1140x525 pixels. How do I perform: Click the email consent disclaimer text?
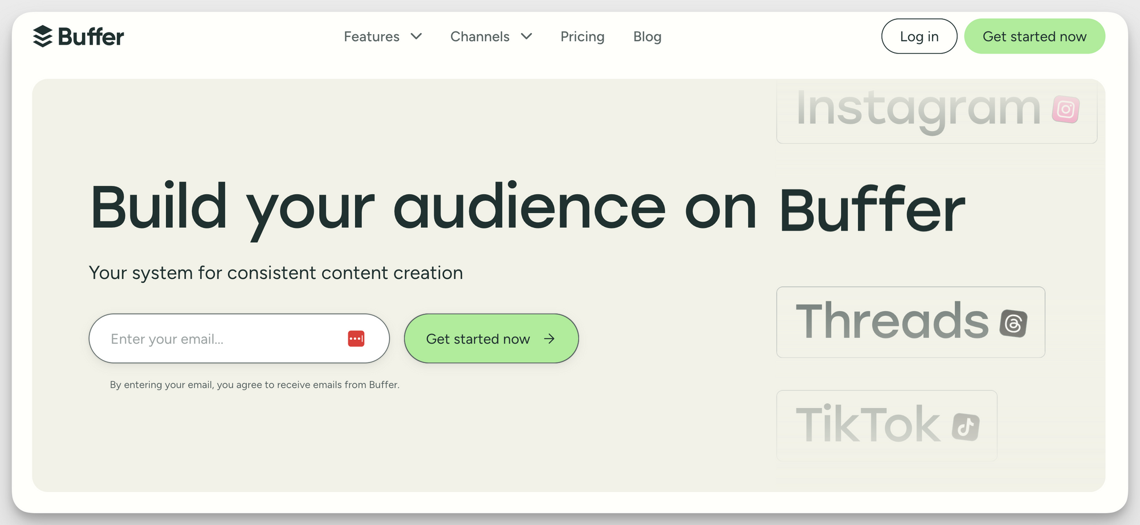point(255,385)
